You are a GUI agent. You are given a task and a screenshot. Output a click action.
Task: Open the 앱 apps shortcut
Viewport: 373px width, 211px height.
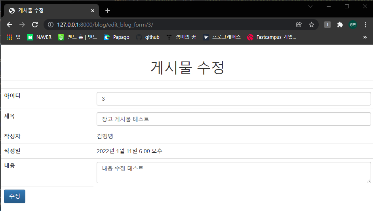point(13,37)
